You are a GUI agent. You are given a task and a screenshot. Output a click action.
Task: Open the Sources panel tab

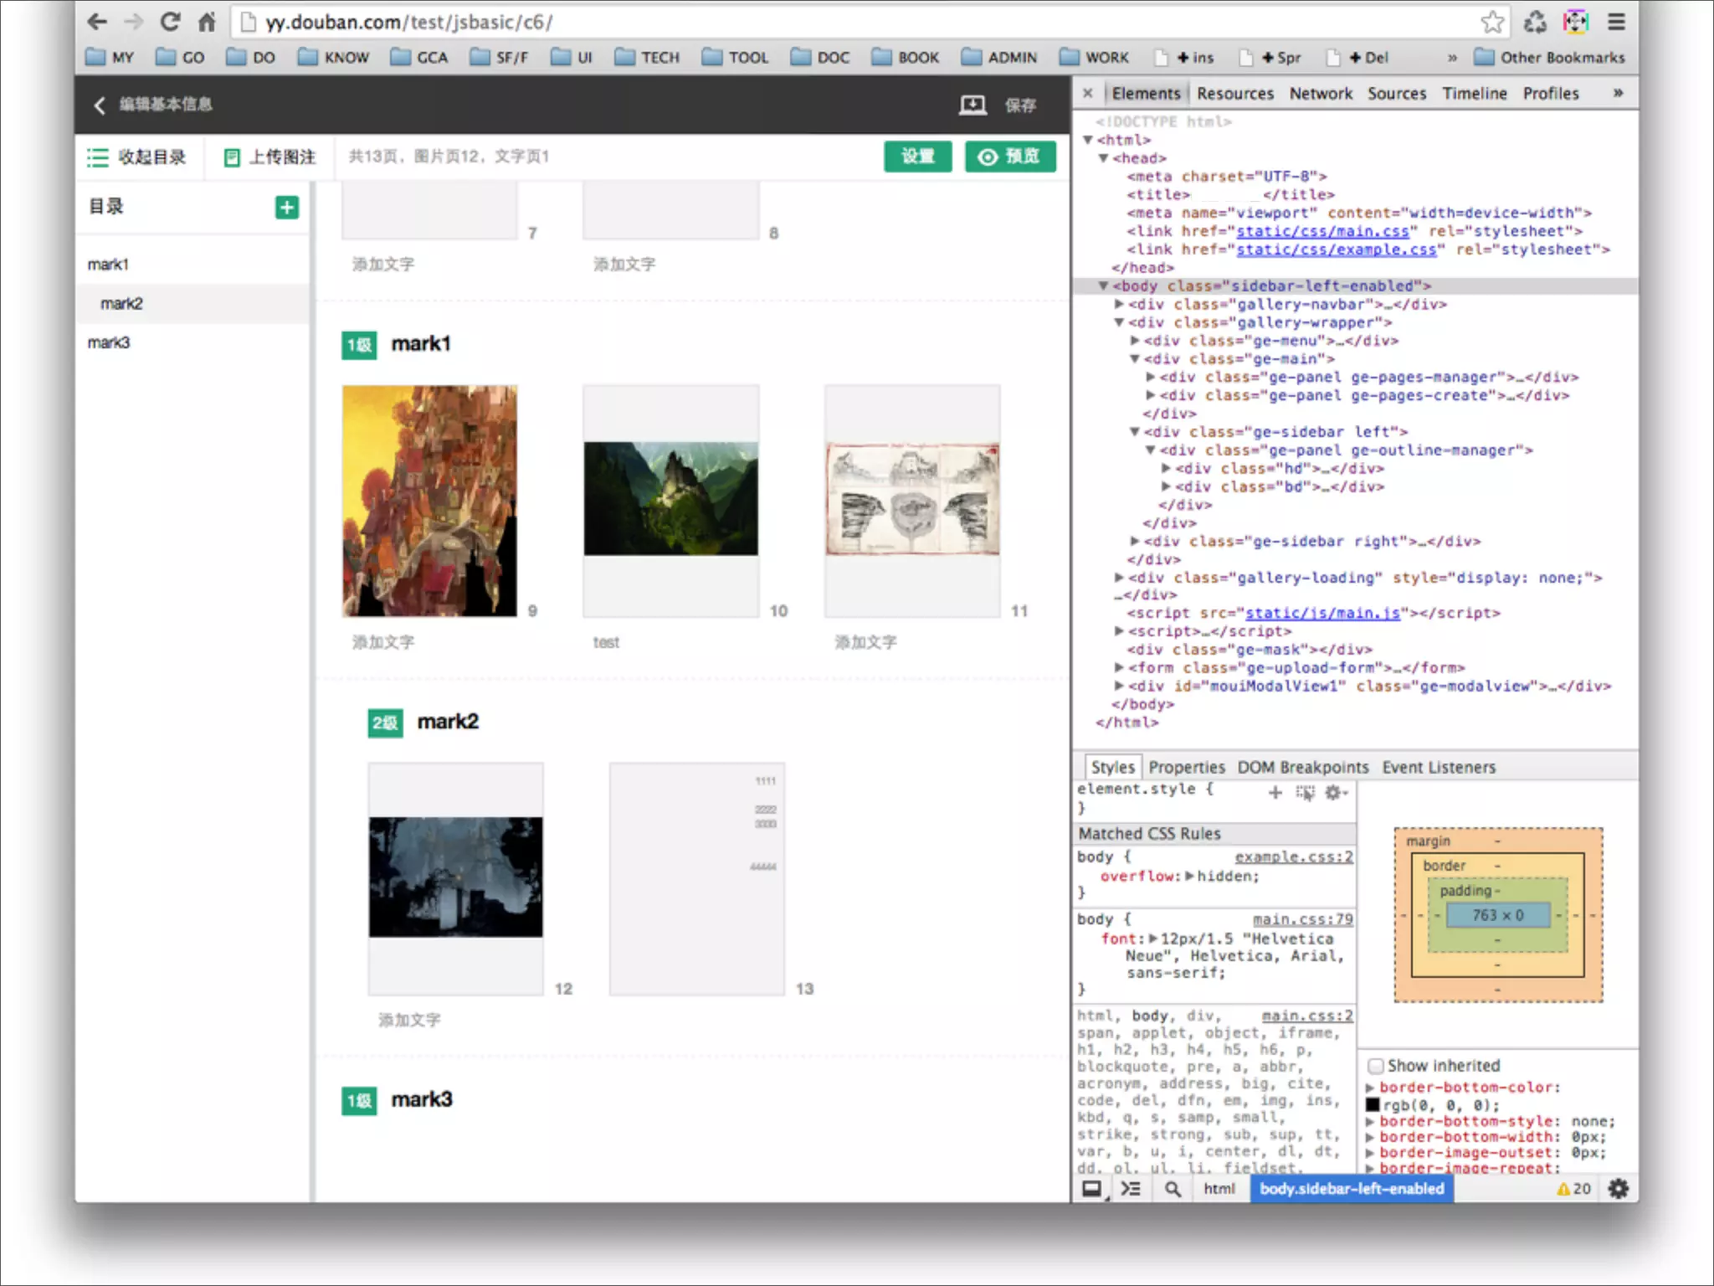(x=1397, y=93)
